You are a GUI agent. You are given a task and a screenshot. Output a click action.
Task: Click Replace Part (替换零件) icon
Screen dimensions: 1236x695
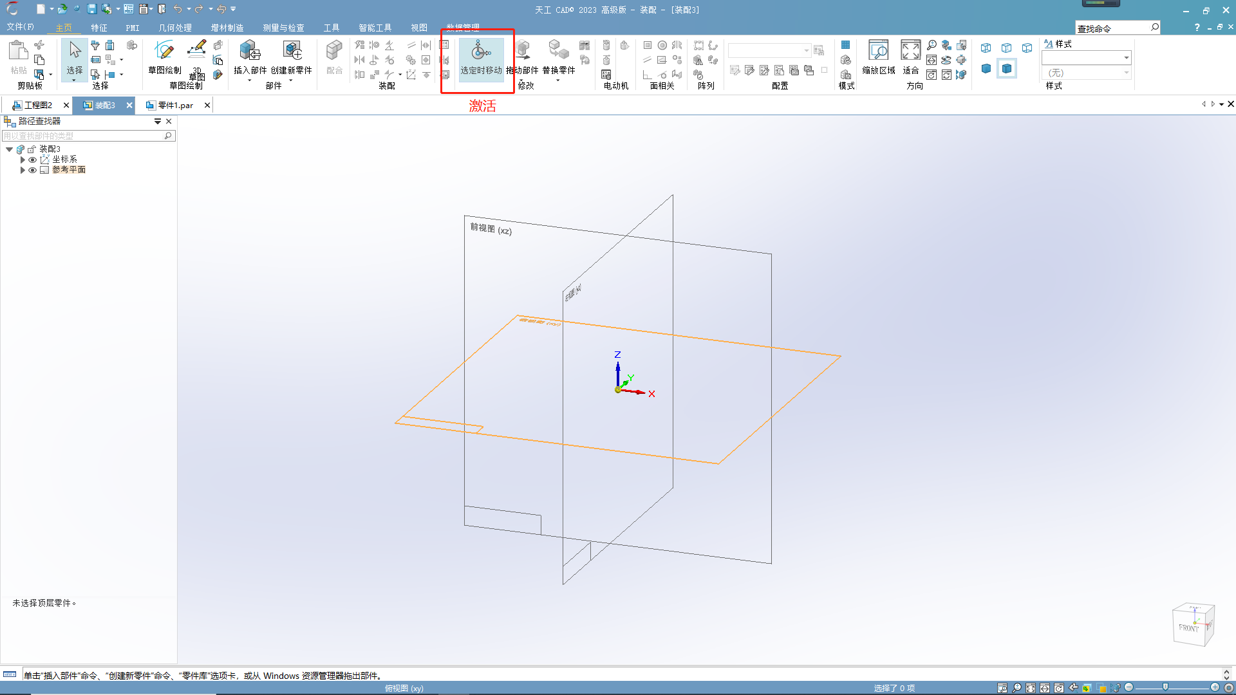(558, 50)
